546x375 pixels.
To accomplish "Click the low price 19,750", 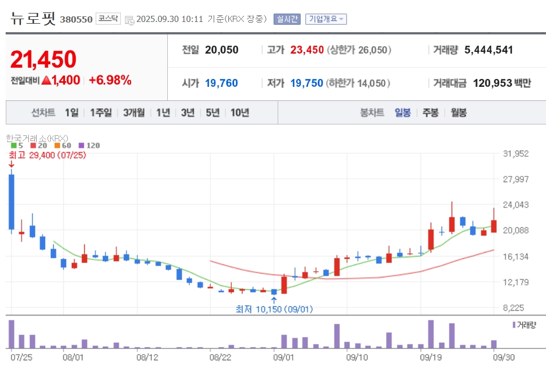I will click(307, 83).
